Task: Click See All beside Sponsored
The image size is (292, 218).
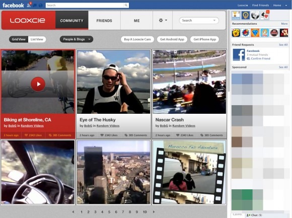Action: pos(283,67)
